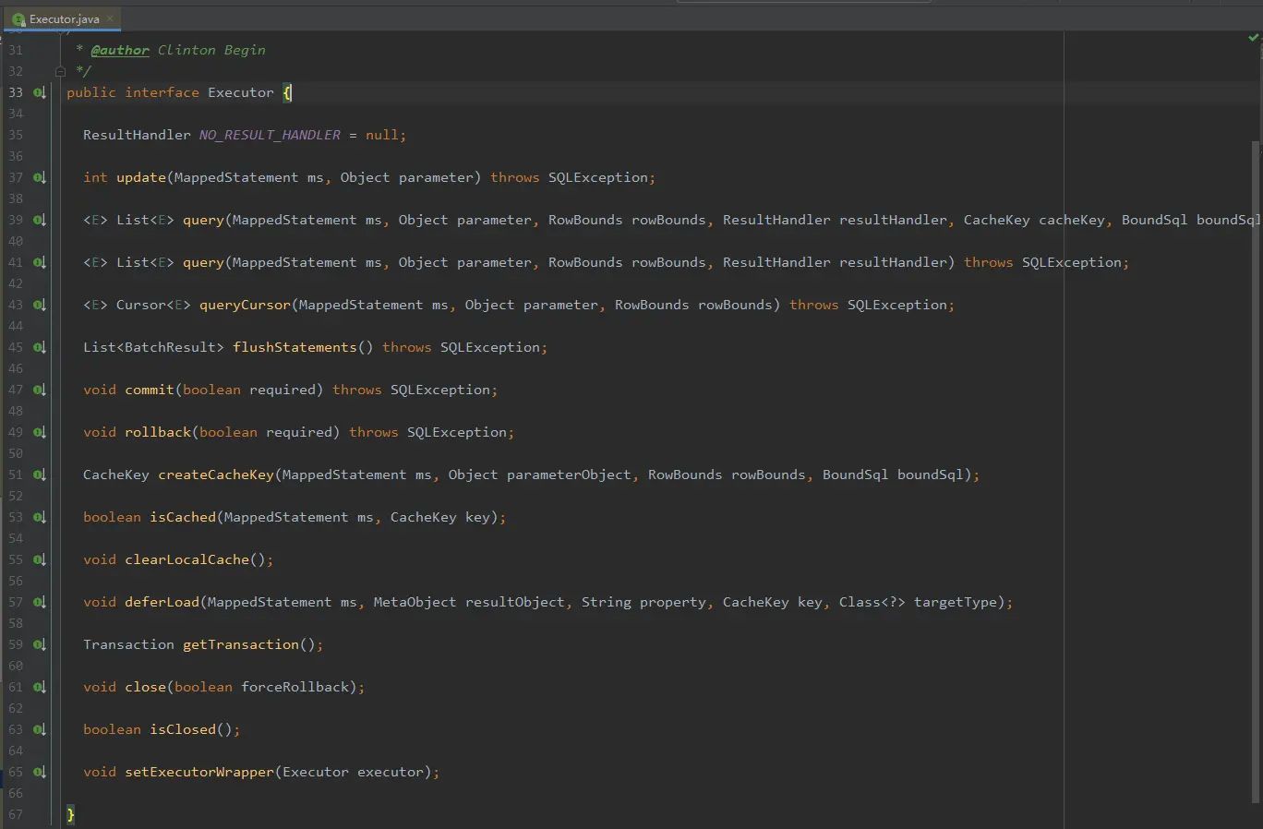The image size is (1263, 829).
Task: Click line number 67 in gutter
Action: [16, 814]
